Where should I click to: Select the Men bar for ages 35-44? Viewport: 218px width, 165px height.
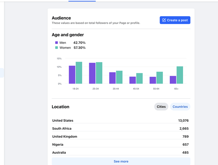[112, 78]
